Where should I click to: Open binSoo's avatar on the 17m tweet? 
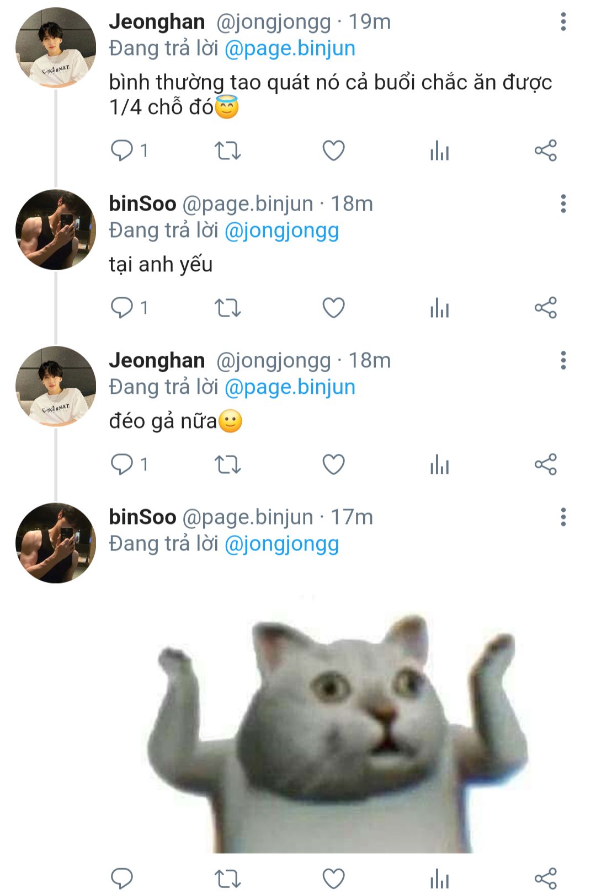[55, 543]
